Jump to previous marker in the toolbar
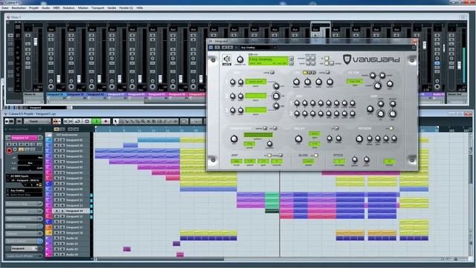 click(x=65, y=121)
